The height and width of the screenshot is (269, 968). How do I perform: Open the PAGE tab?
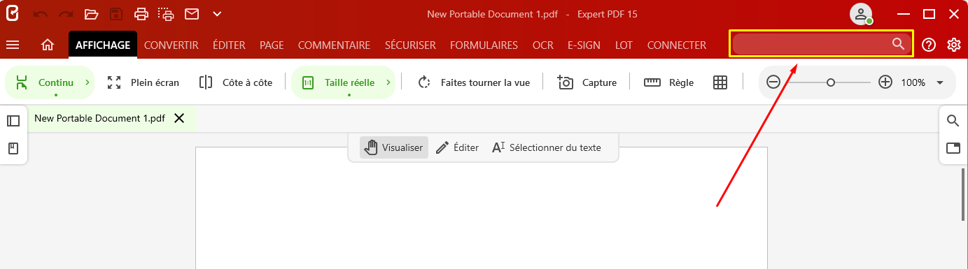(272, 45)
